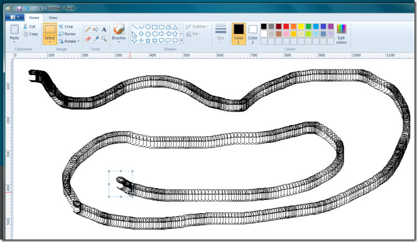
Task: Click the Resize button
Action: [x=67, y=34]
